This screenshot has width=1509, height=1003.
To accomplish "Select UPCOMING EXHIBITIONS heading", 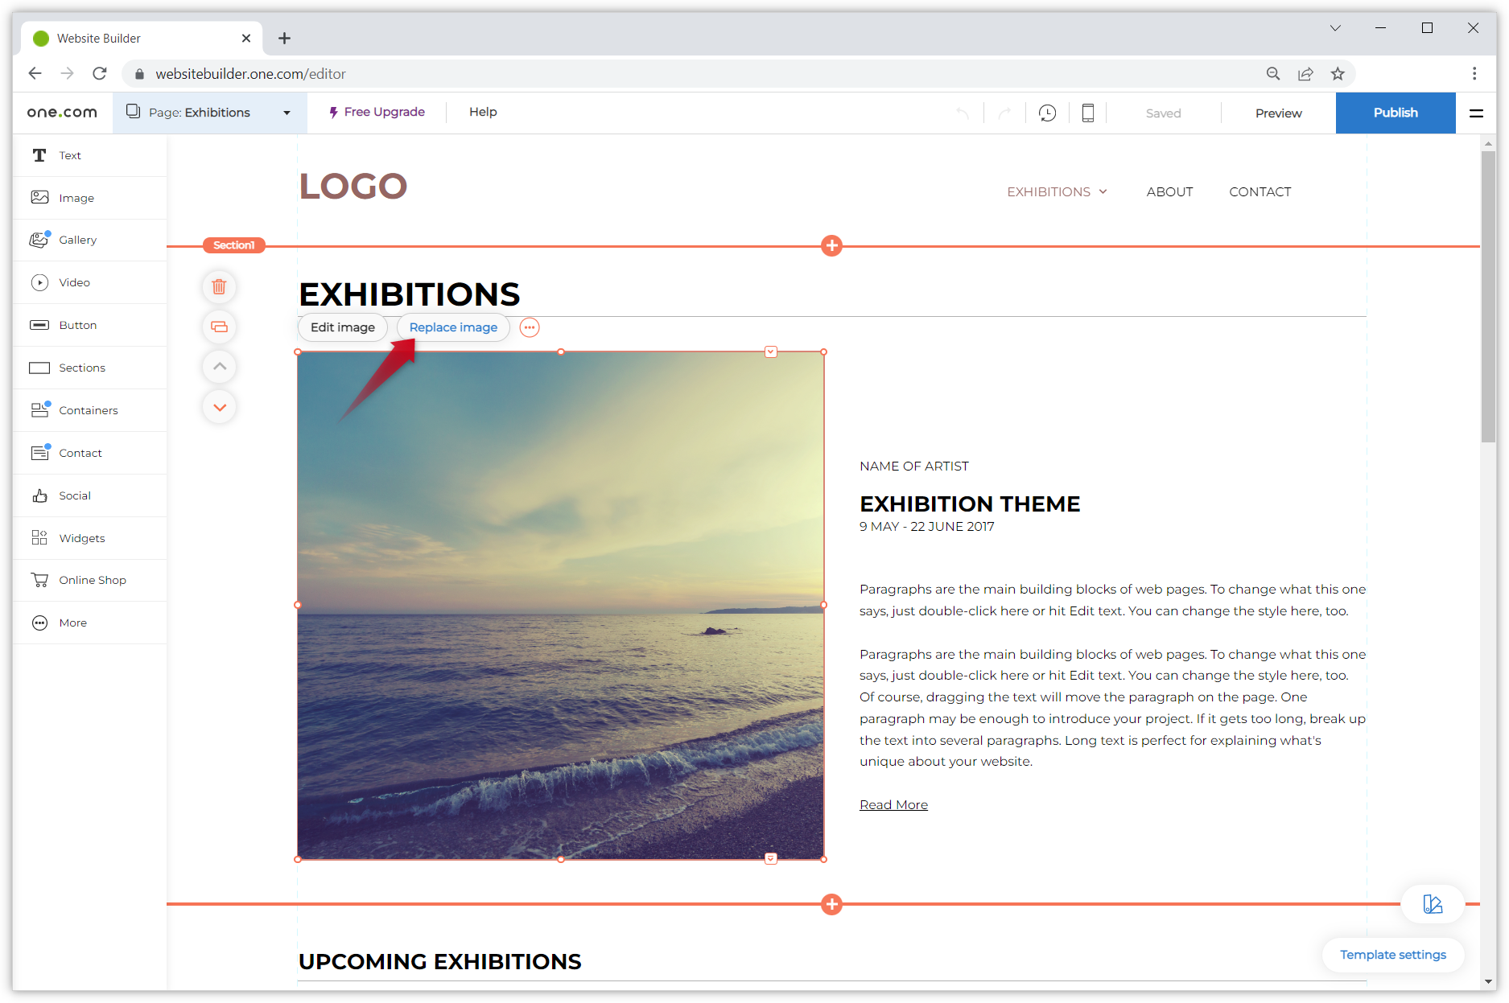I will coord(439,962).
